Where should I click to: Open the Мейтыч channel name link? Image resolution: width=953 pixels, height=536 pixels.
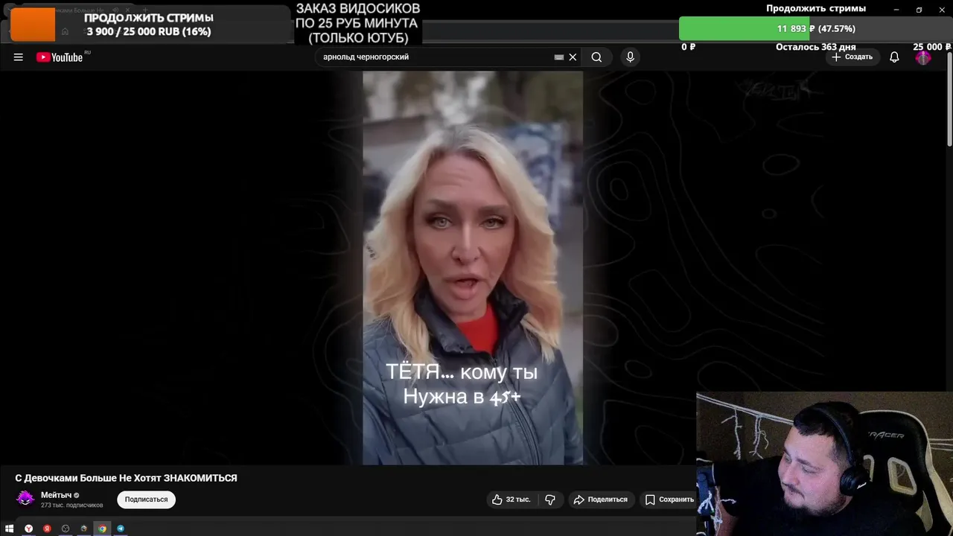click(56, 495)
